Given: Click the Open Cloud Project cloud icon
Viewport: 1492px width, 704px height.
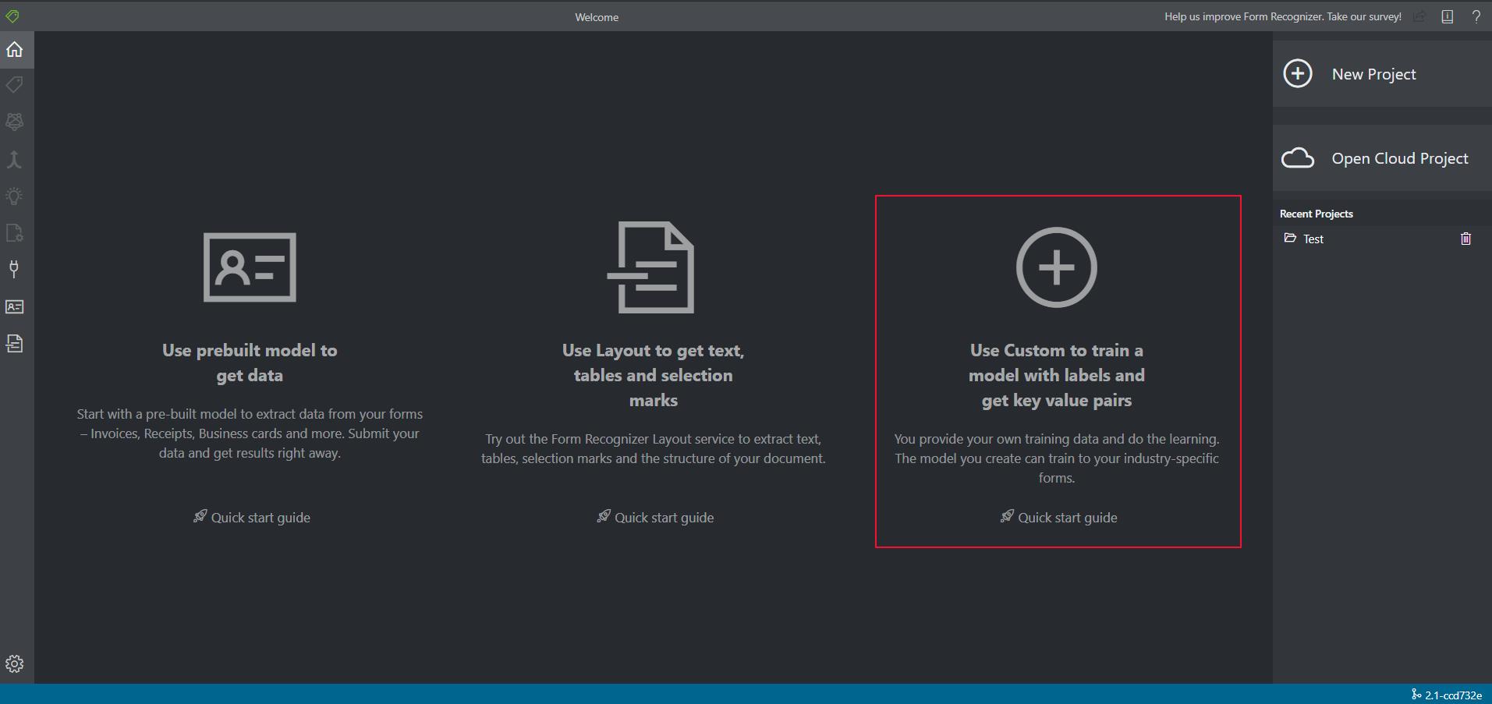Looking at the screenshot, I should click(x=1298, y=158).
